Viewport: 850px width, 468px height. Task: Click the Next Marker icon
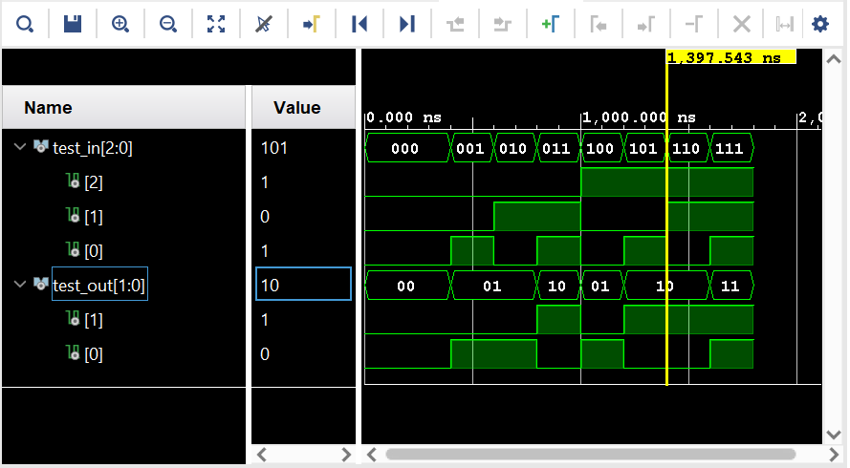point(645,24)
